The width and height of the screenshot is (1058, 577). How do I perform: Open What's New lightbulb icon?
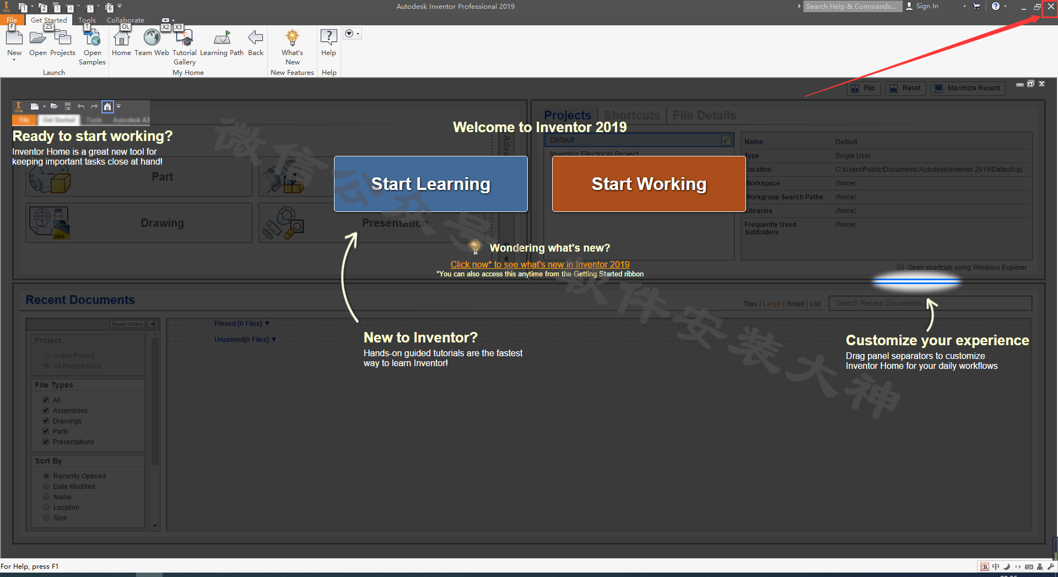pyautogui.click(x=292, y=37)
